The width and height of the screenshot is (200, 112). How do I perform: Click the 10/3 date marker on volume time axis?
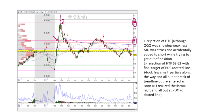[45, 106]
